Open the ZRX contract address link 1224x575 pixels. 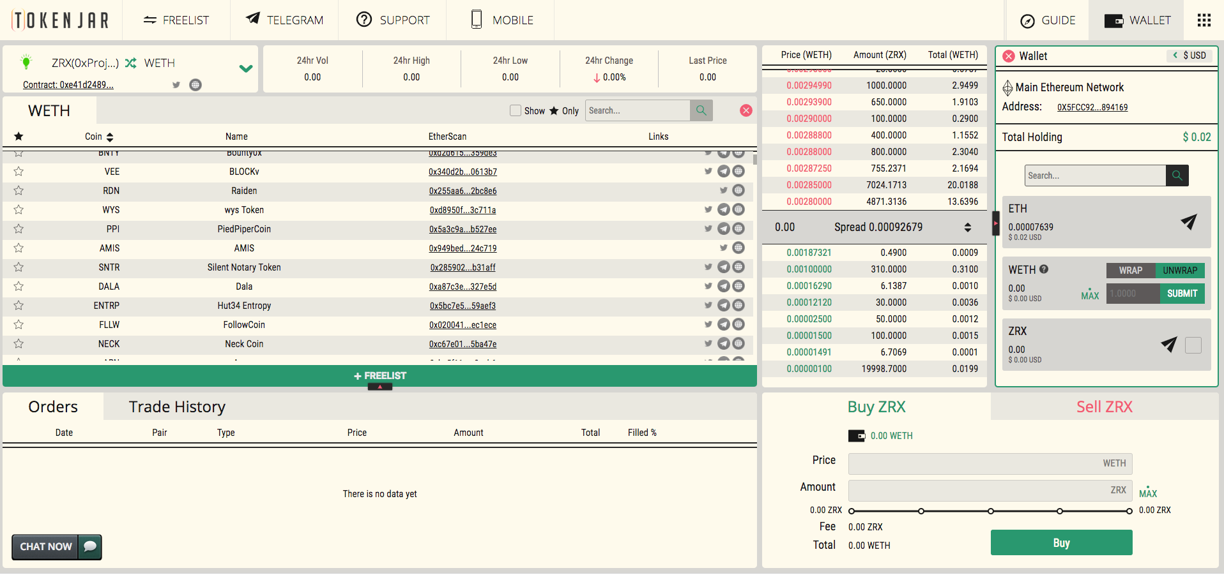(68, 85)
